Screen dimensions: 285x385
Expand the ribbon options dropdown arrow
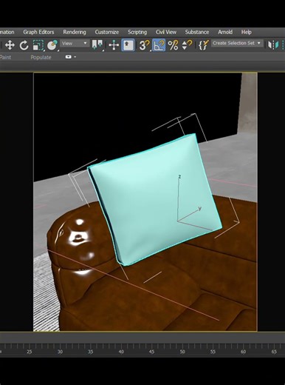[75, 57]
